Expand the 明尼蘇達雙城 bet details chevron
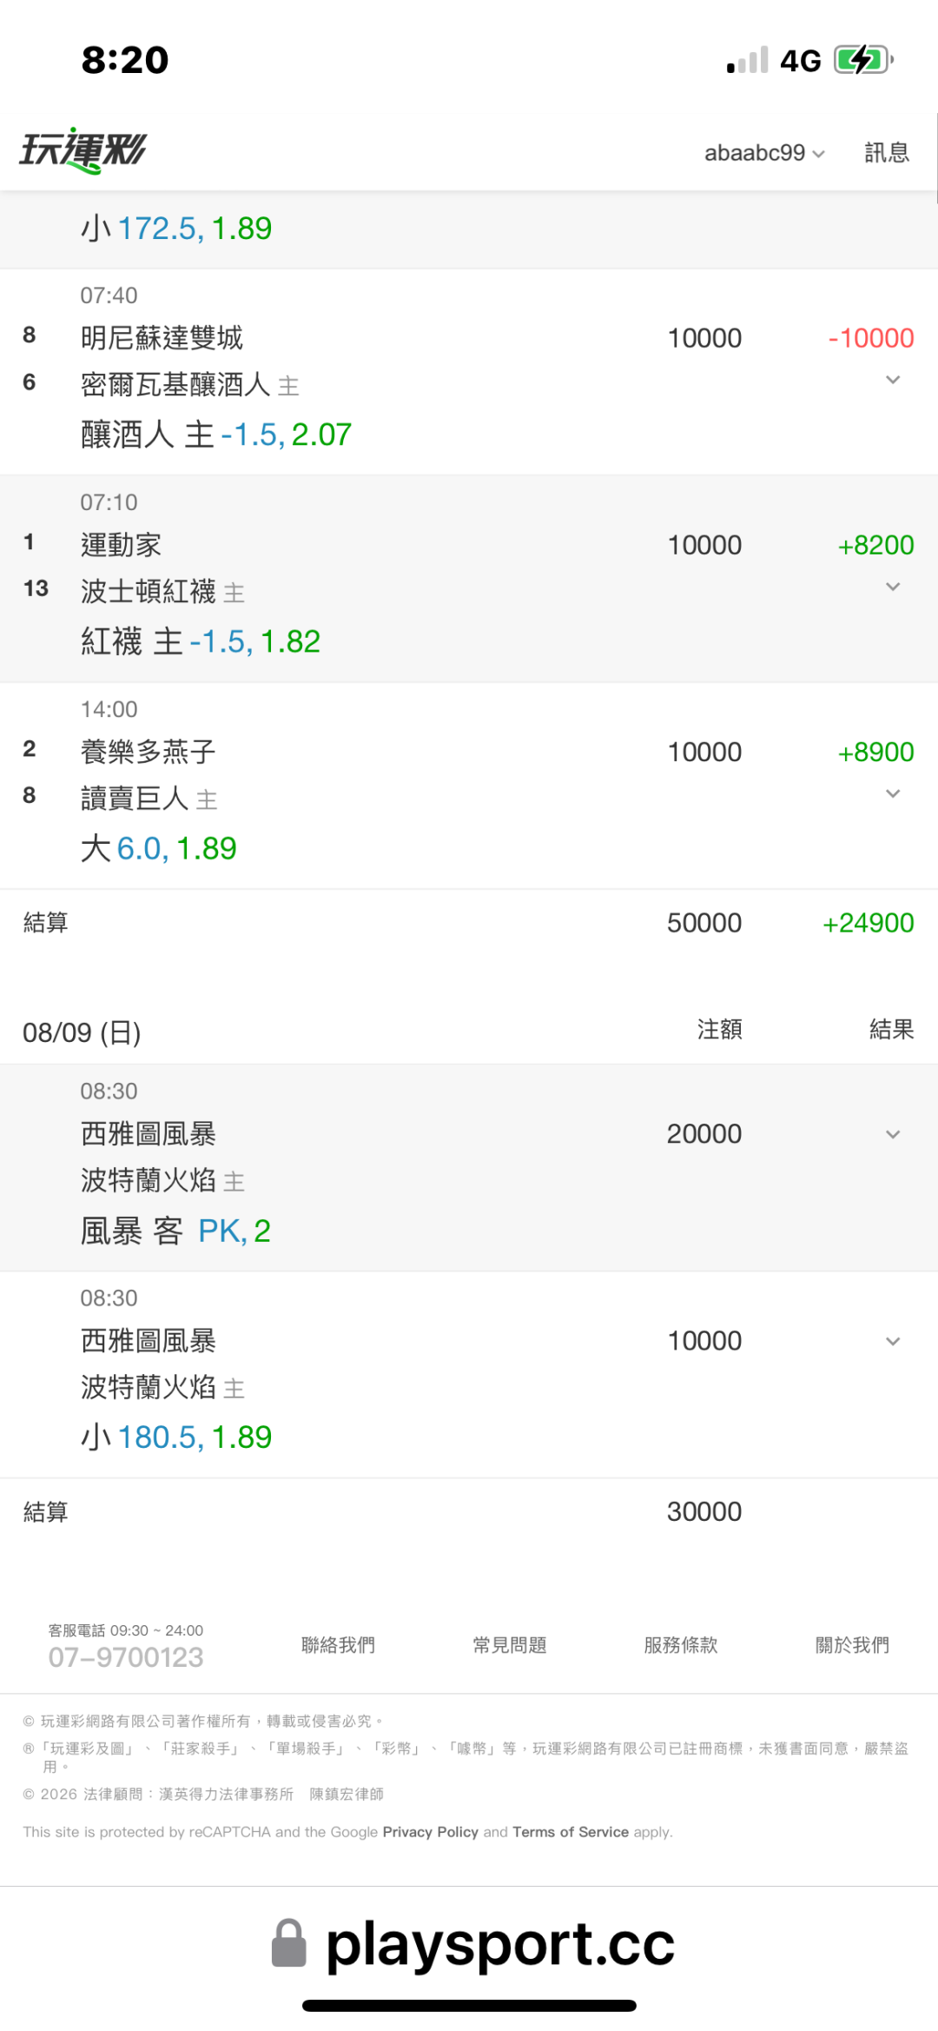 pyautogui.click(x=893, y=380)
